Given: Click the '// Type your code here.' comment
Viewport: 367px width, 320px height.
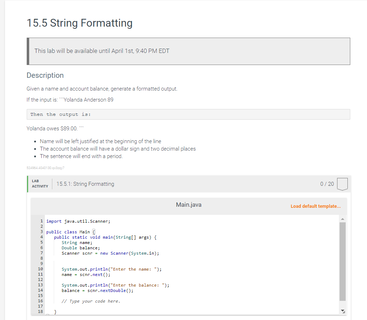Looking at the screenshot, I should click(x=91, y=301).
